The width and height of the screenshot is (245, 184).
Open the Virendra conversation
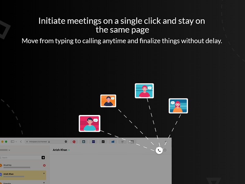point(23,182)
